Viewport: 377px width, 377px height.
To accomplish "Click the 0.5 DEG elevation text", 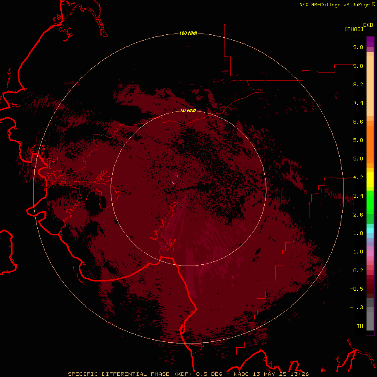I will click(210, 374).
